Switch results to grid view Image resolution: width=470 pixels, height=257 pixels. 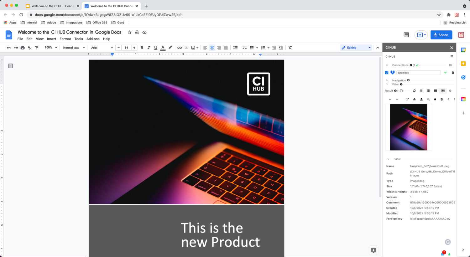click(x=435, y=91)
